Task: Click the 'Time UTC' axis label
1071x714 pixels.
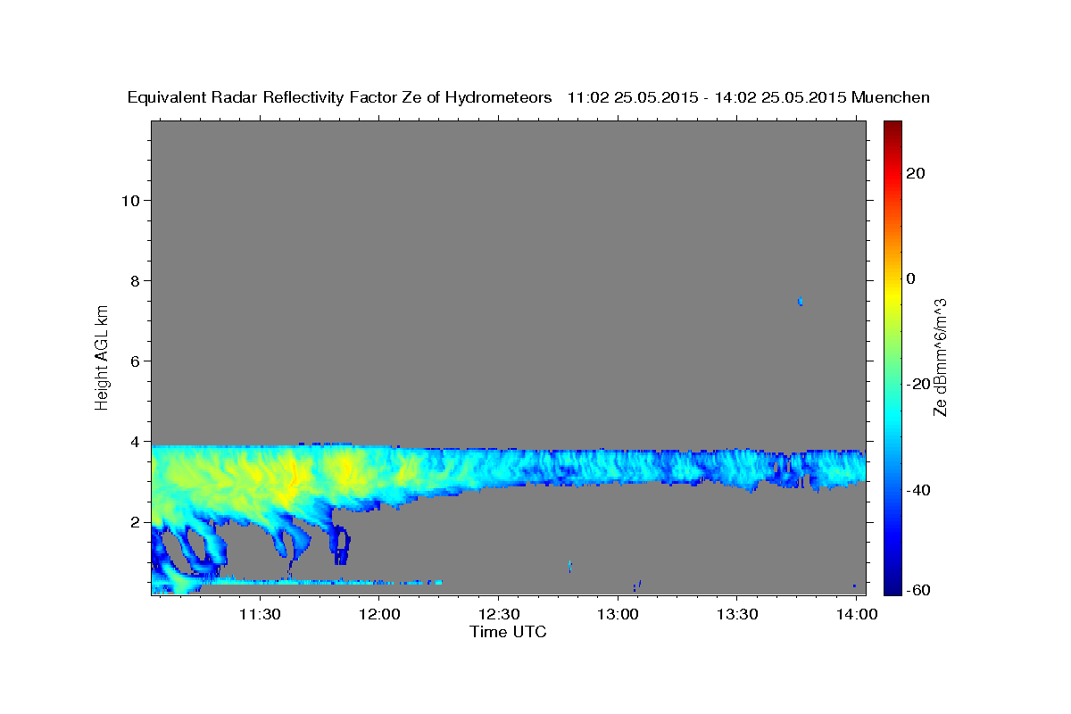Action: point(508,632)
